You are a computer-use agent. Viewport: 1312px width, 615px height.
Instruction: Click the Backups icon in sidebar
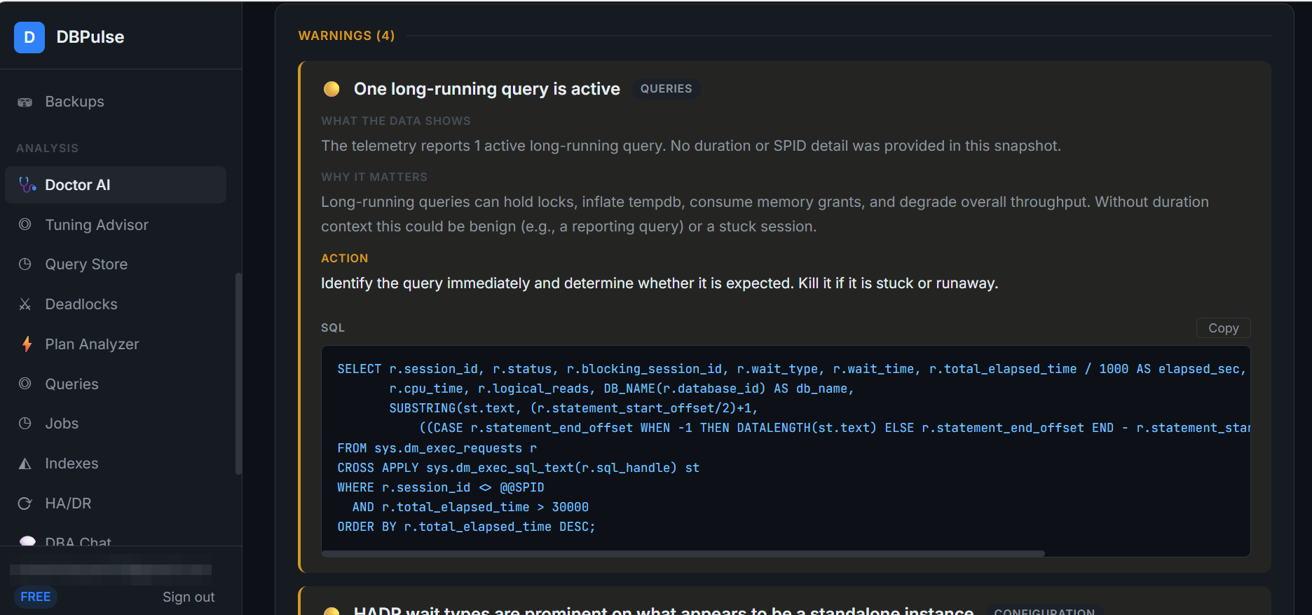click(25, 102)
